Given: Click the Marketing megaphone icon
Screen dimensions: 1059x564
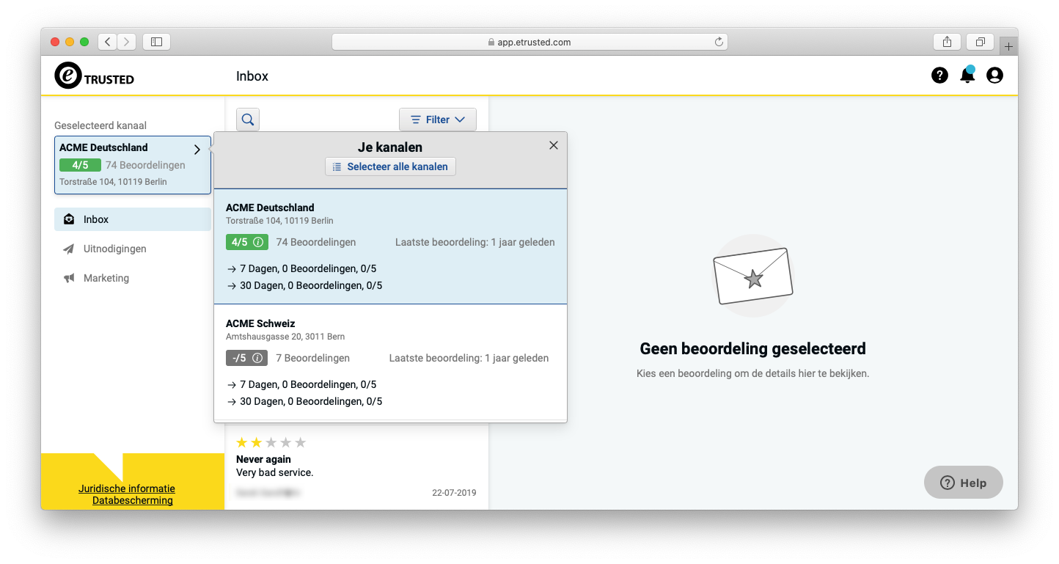Looking at the screenshot, I should click(69, 278).
